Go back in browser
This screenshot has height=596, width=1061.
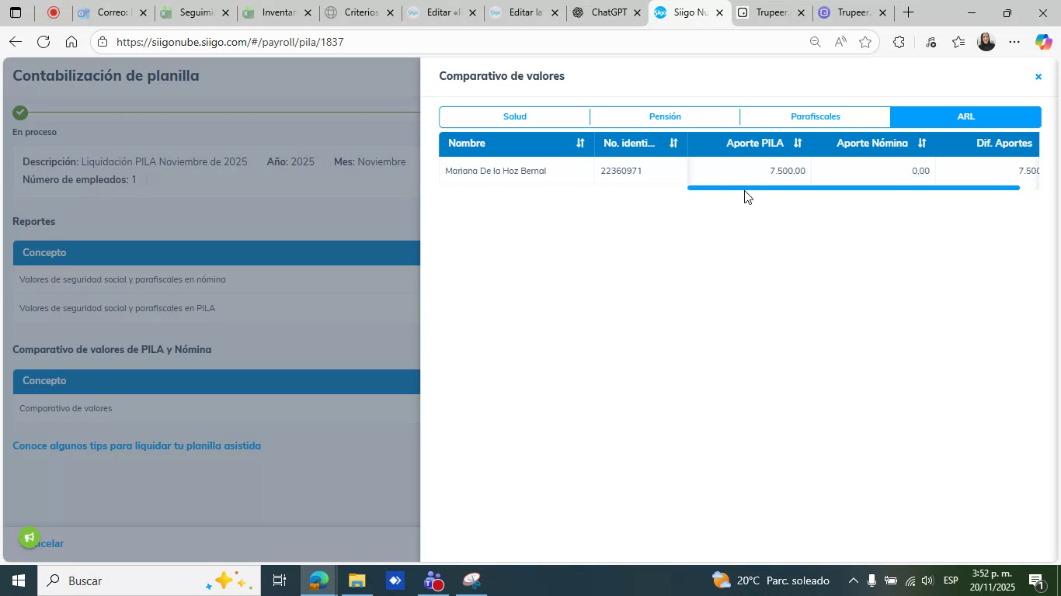tap(15, 42)
